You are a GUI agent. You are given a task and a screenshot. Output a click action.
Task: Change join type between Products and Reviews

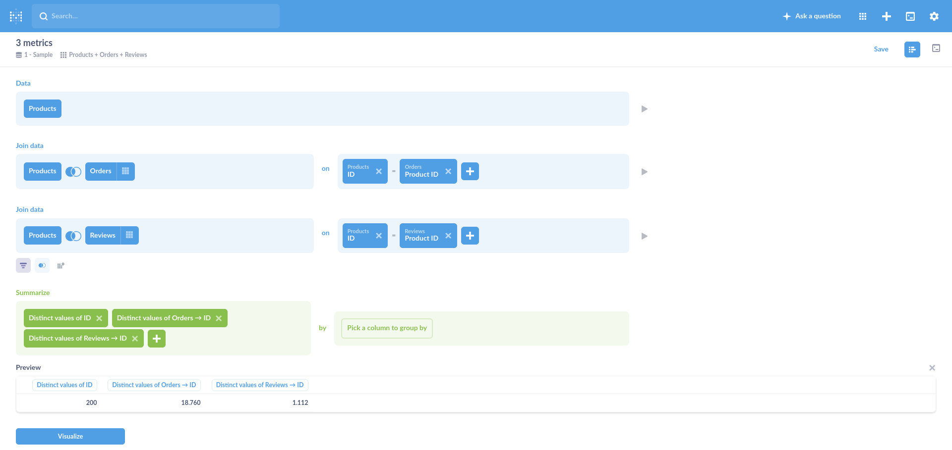[73, 236]
